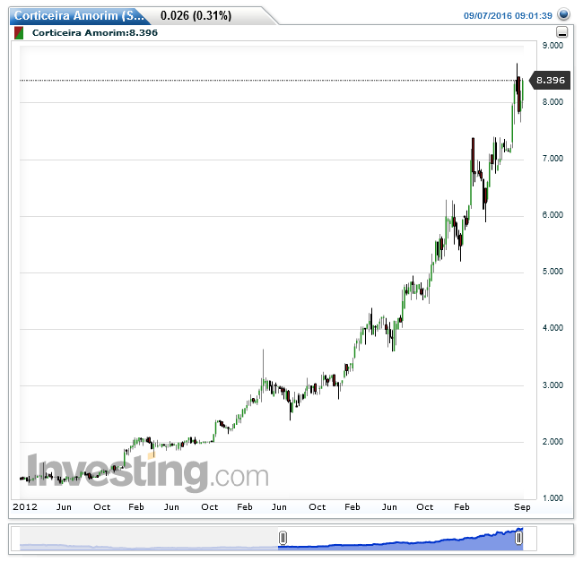The width and height of the screenshot is (583, 562).
Task: Click the tall candle wick near 3.600
Action: (263, 367)
